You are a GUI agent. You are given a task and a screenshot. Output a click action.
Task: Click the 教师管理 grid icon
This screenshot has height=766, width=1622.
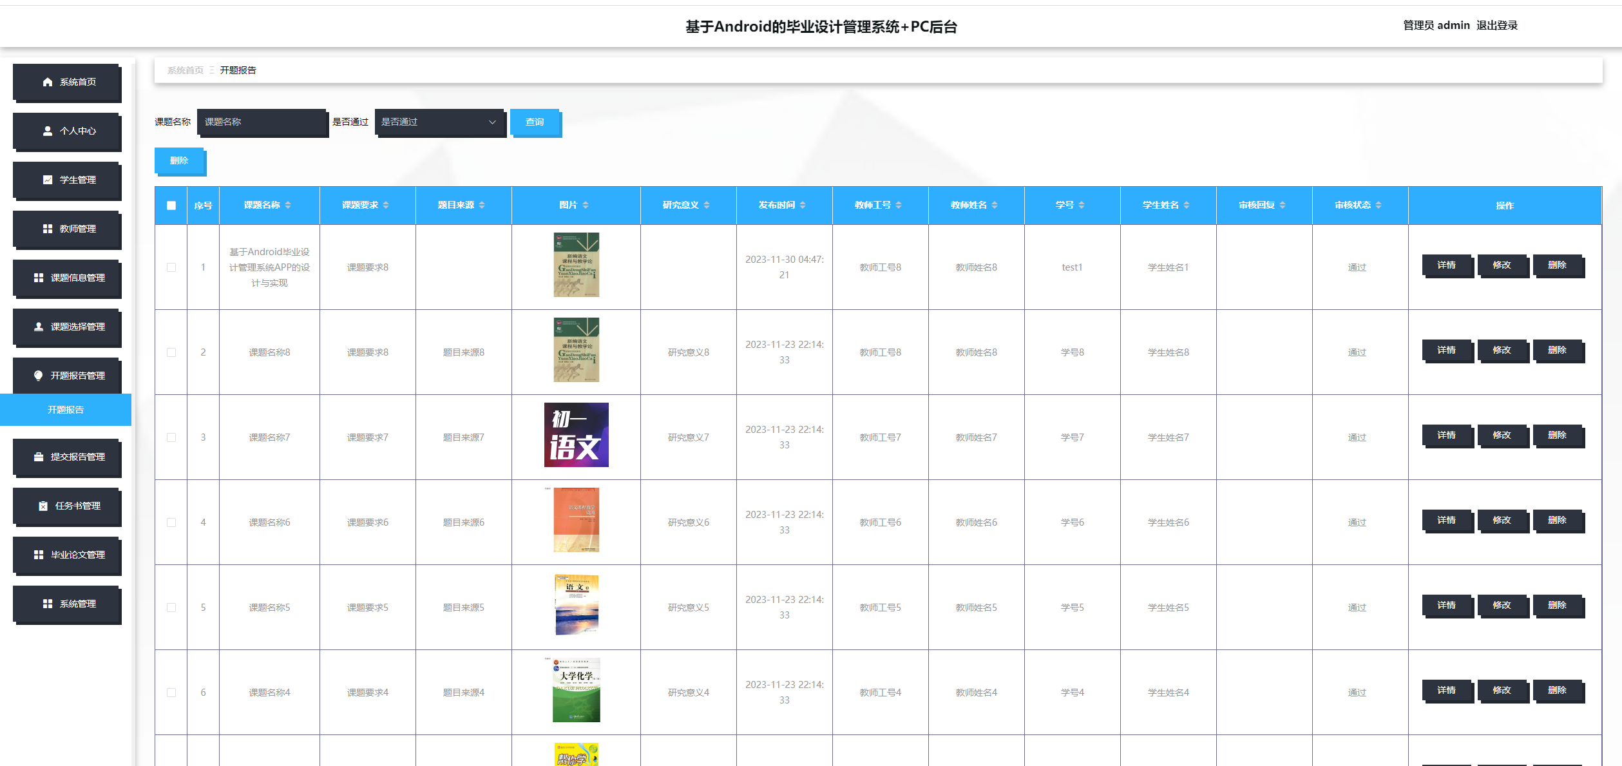(x=47, y=229)
